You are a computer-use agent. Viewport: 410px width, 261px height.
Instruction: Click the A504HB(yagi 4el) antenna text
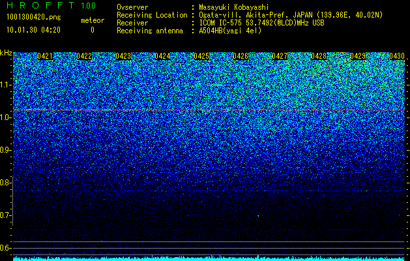click(230, 31)
